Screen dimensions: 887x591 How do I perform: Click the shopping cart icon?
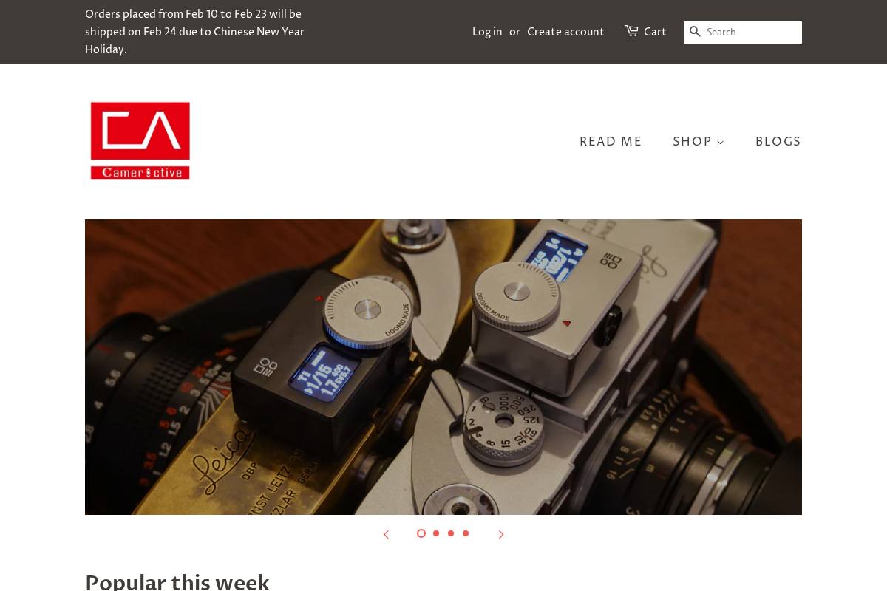pyautogui.click(x=631, y=31)
